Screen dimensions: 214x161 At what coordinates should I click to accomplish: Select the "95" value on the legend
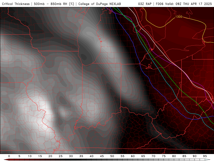(x=205, y=156)
